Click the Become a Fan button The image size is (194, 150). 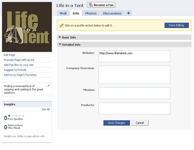click(101, 5)
